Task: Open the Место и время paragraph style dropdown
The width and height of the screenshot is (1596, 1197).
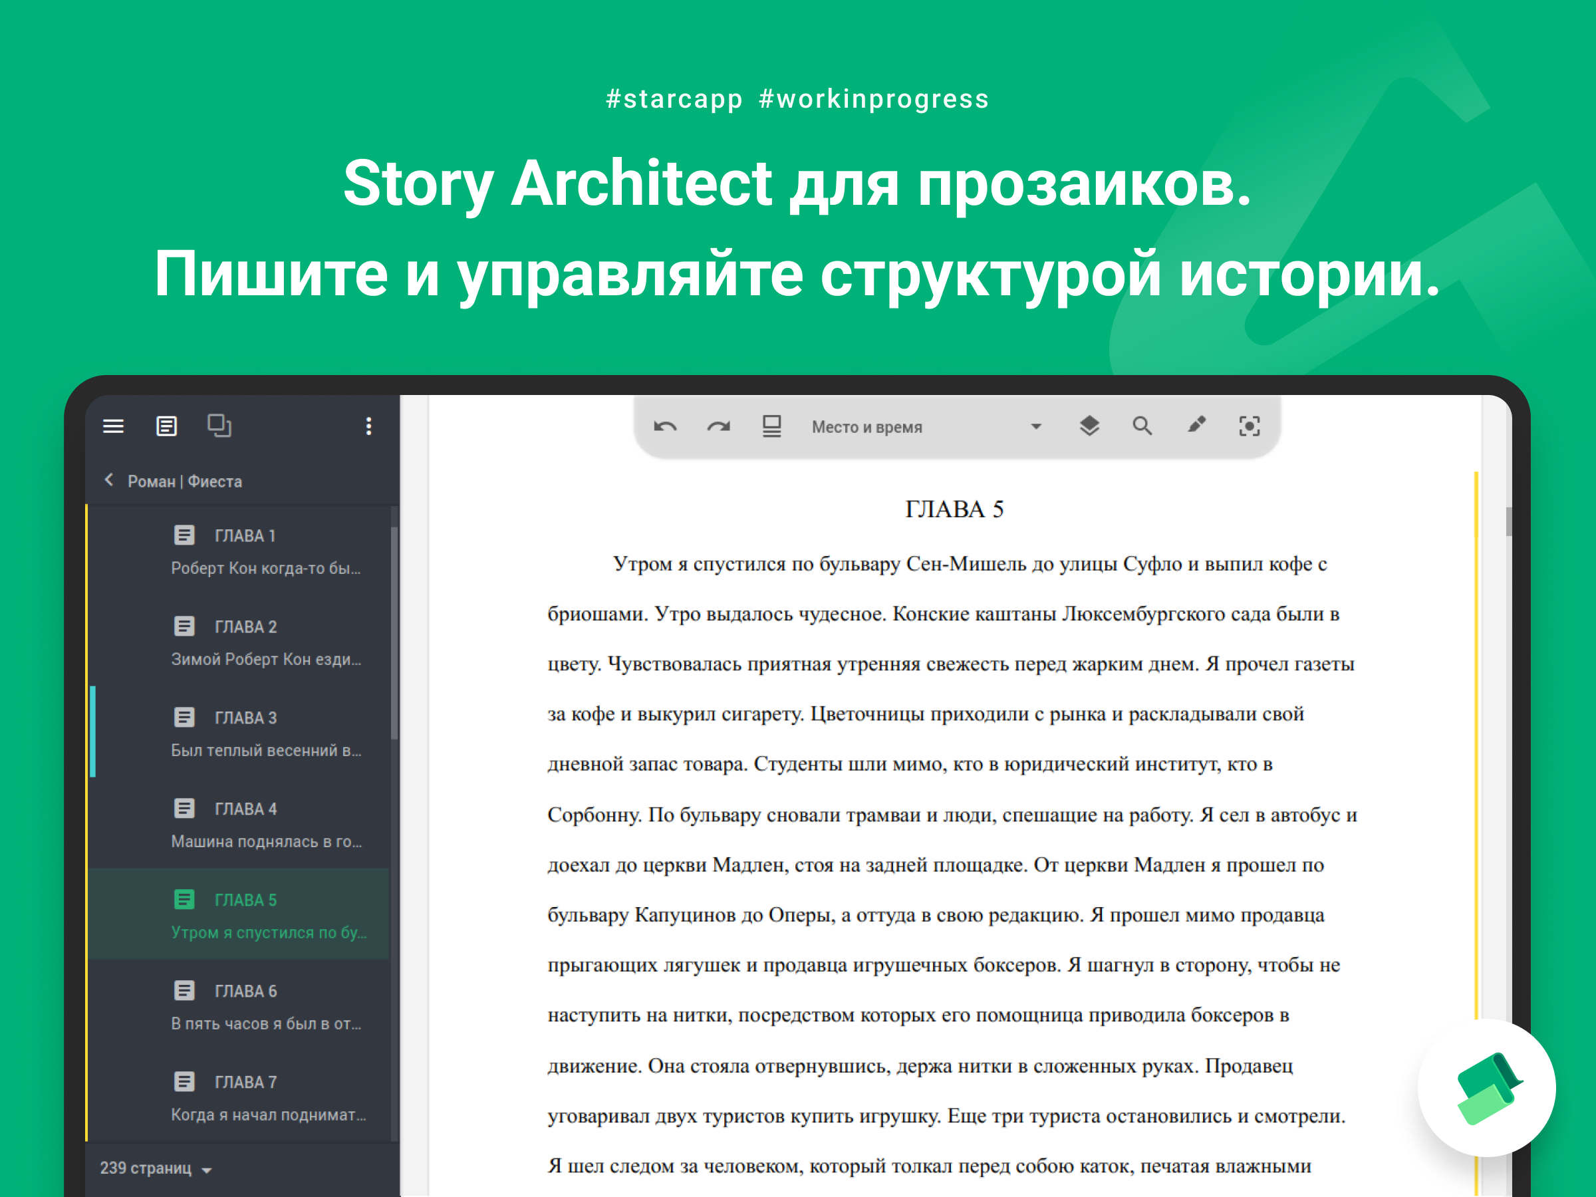Action: click(x=926, y=427)
